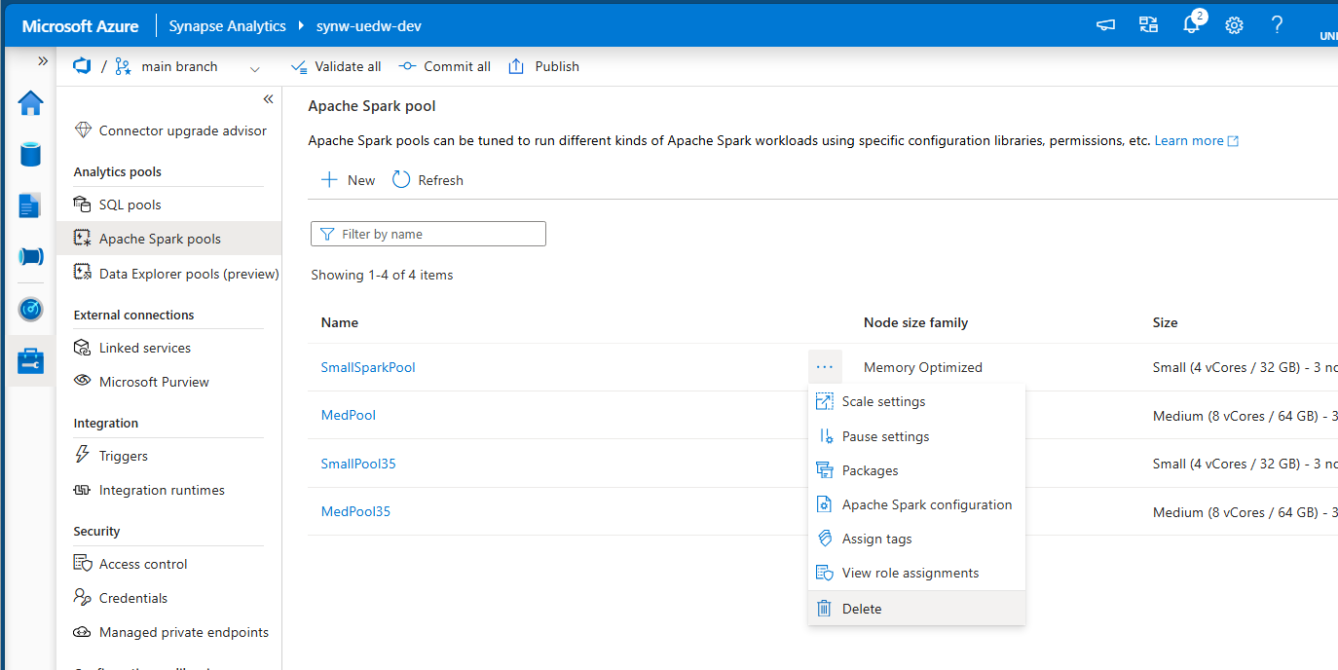1338x670 pixels.
Task: Open the Develop hub document icon
Action: 31,205
